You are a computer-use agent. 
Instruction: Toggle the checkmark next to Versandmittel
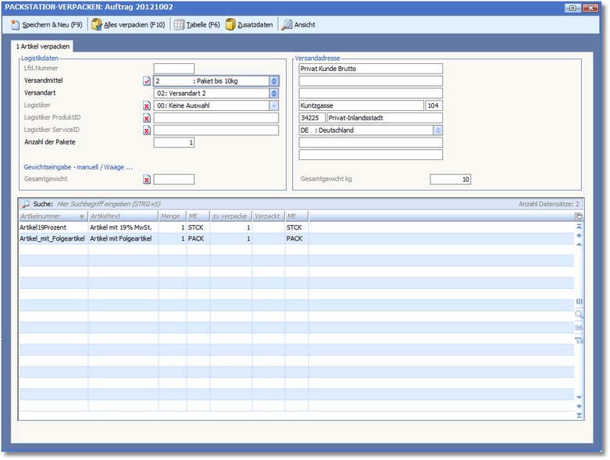[x=147, y=80]
